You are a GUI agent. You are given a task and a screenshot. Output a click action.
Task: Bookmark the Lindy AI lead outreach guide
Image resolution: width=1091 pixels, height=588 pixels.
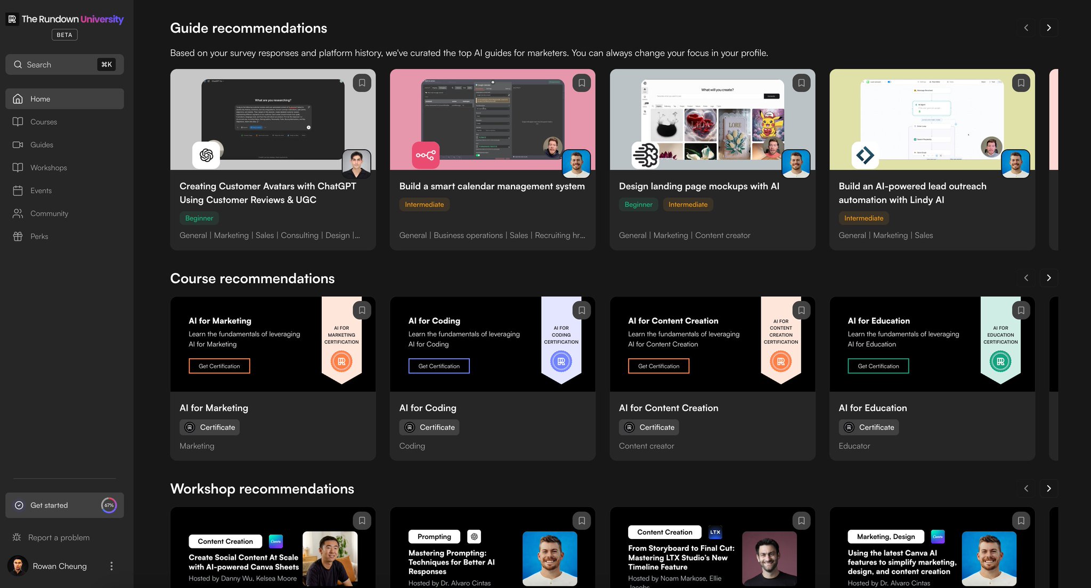tap(1021, 83)
